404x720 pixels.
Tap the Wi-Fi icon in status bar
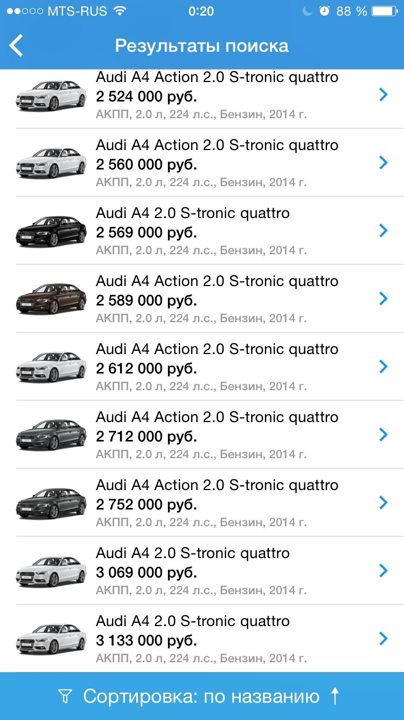pos(120,11)
